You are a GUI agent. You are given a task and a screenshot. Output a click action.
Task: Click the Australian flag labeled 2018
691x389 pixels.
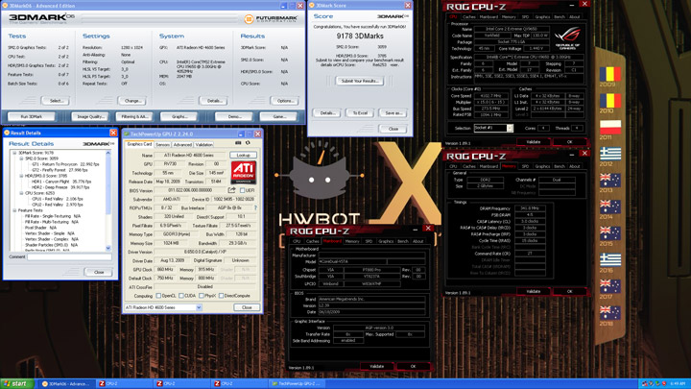pyautogui.click(x=610, y=313)
